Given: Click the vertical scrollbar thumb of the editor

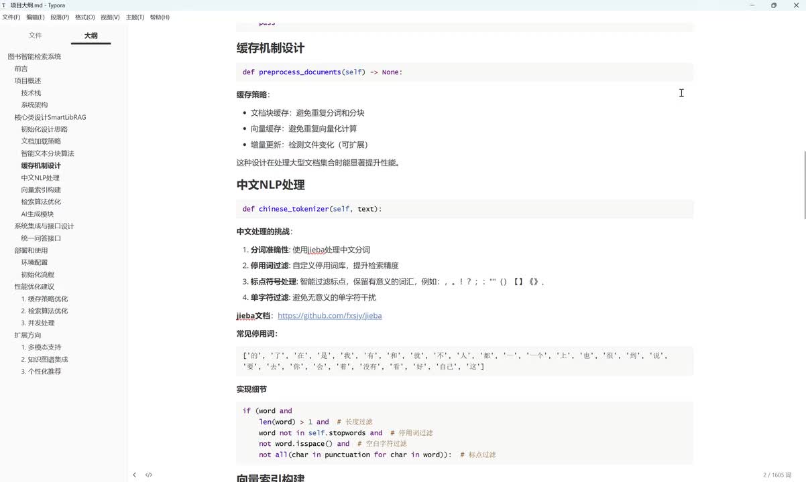Looking at the screenshot, I should click(804, 185).
